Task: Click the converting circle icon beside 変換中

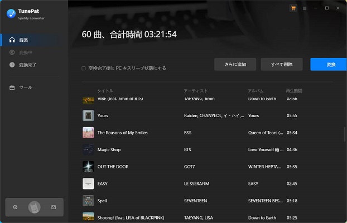Action: 12,52
